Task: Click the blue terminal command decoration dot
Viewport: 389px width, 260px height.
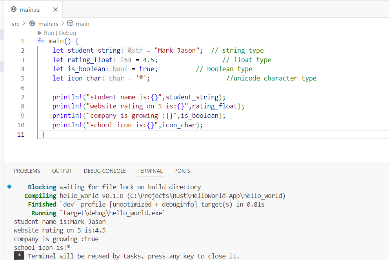Action: coord(9,187)
